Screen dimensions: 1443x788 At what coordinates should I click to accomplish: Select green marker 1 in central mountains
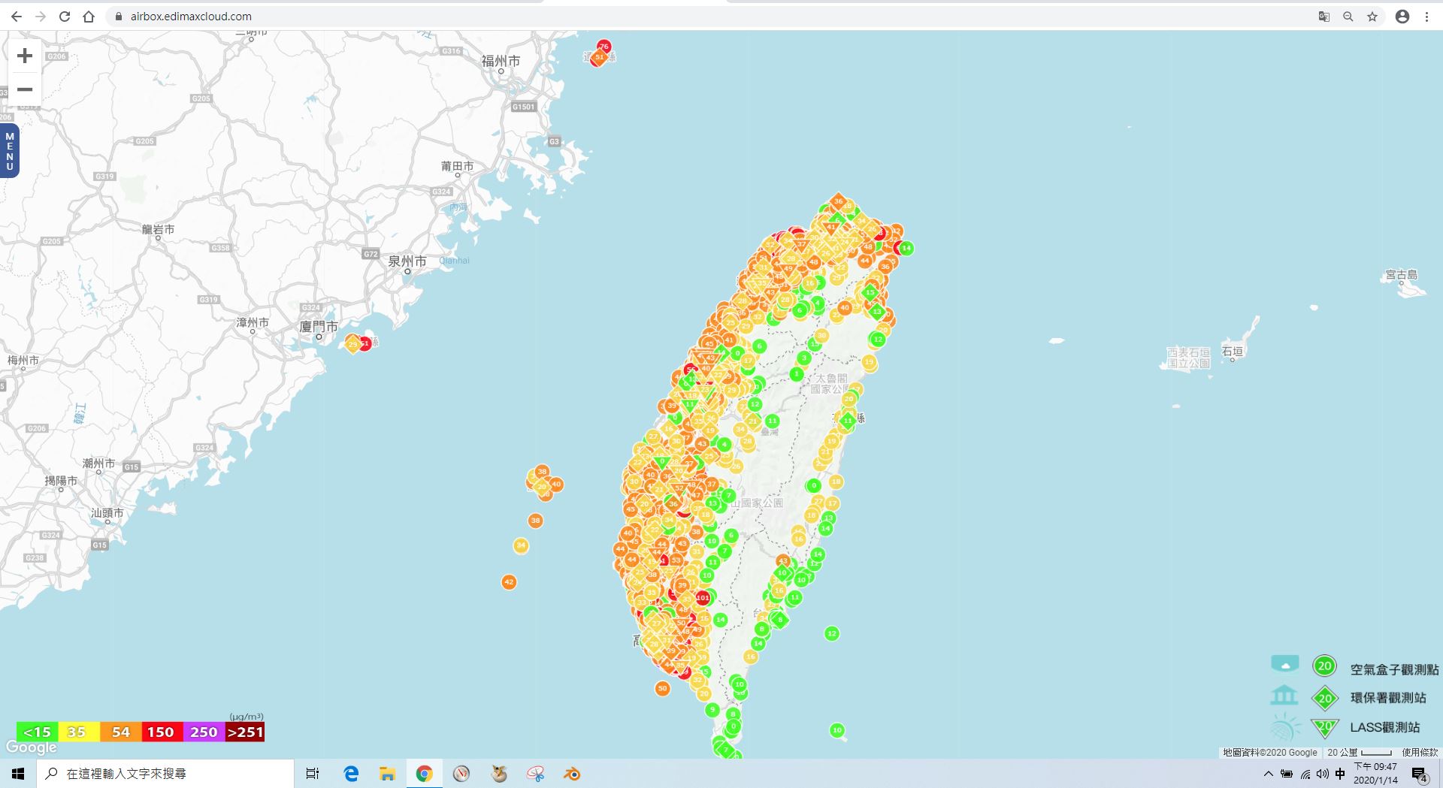click(797, 373)
